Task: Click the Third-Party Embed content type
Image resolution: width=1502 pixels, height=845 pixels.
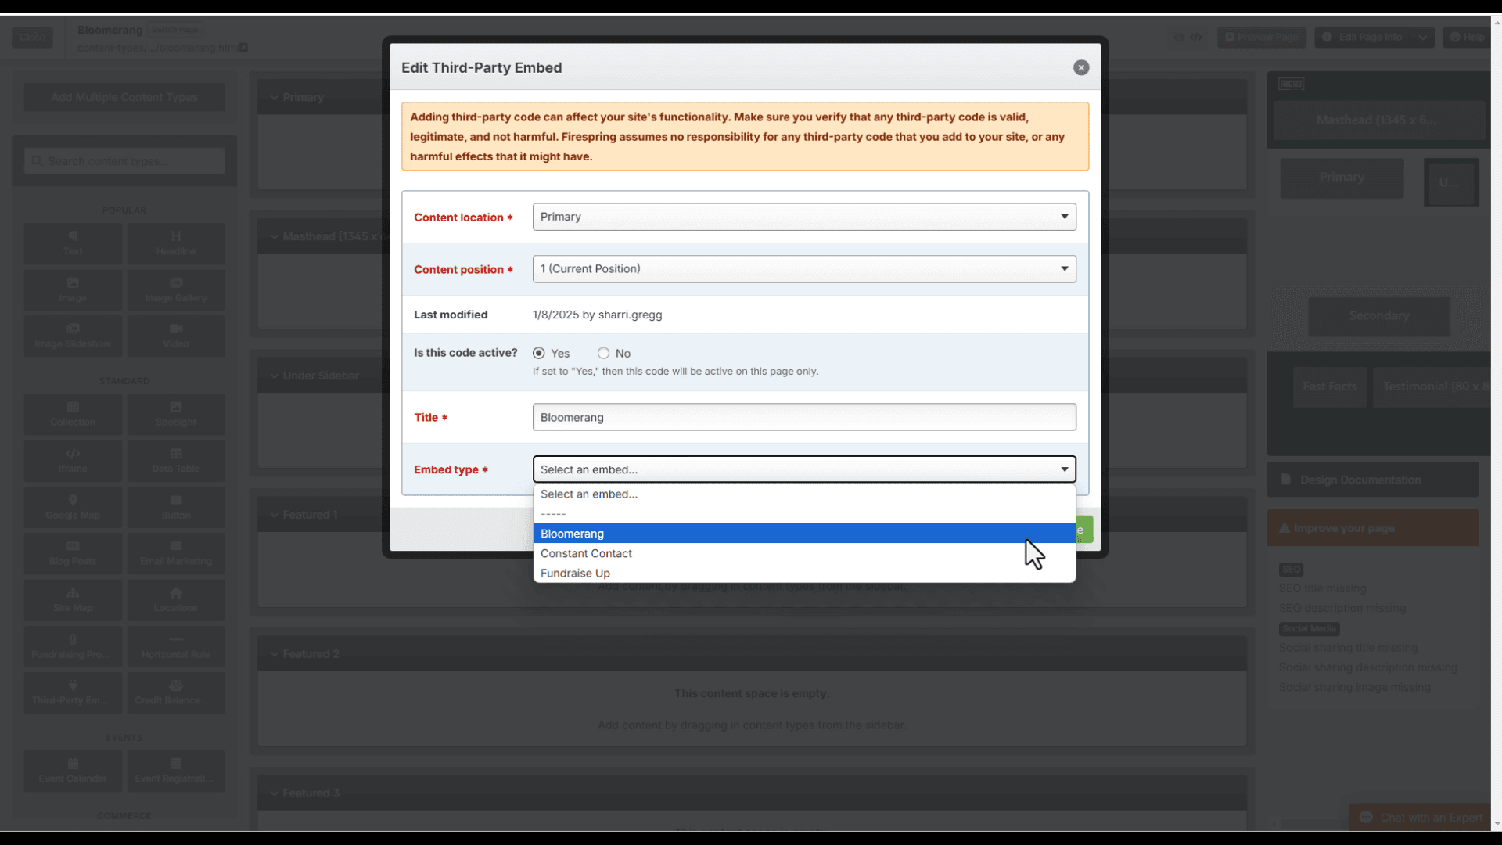Action: pos(73,692)
